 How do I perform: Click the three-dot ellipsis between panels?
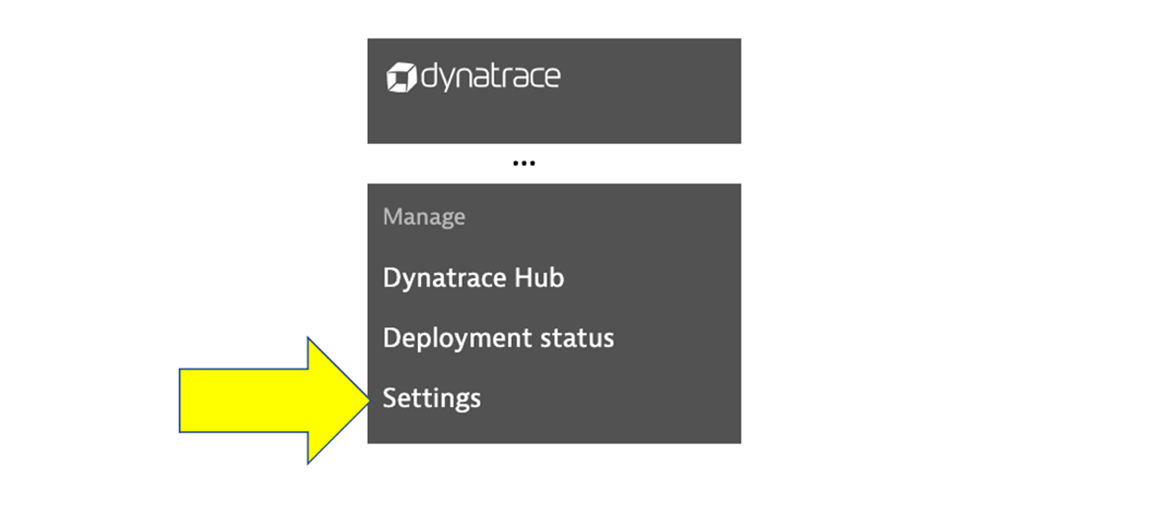[524, 164]
